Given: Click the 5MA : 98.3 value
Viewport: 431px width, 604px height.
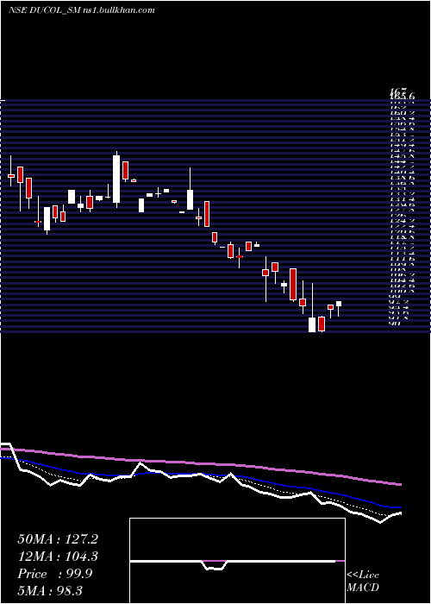Looking at the screenshot, I should pyautogui.click(x=50, y=590).
